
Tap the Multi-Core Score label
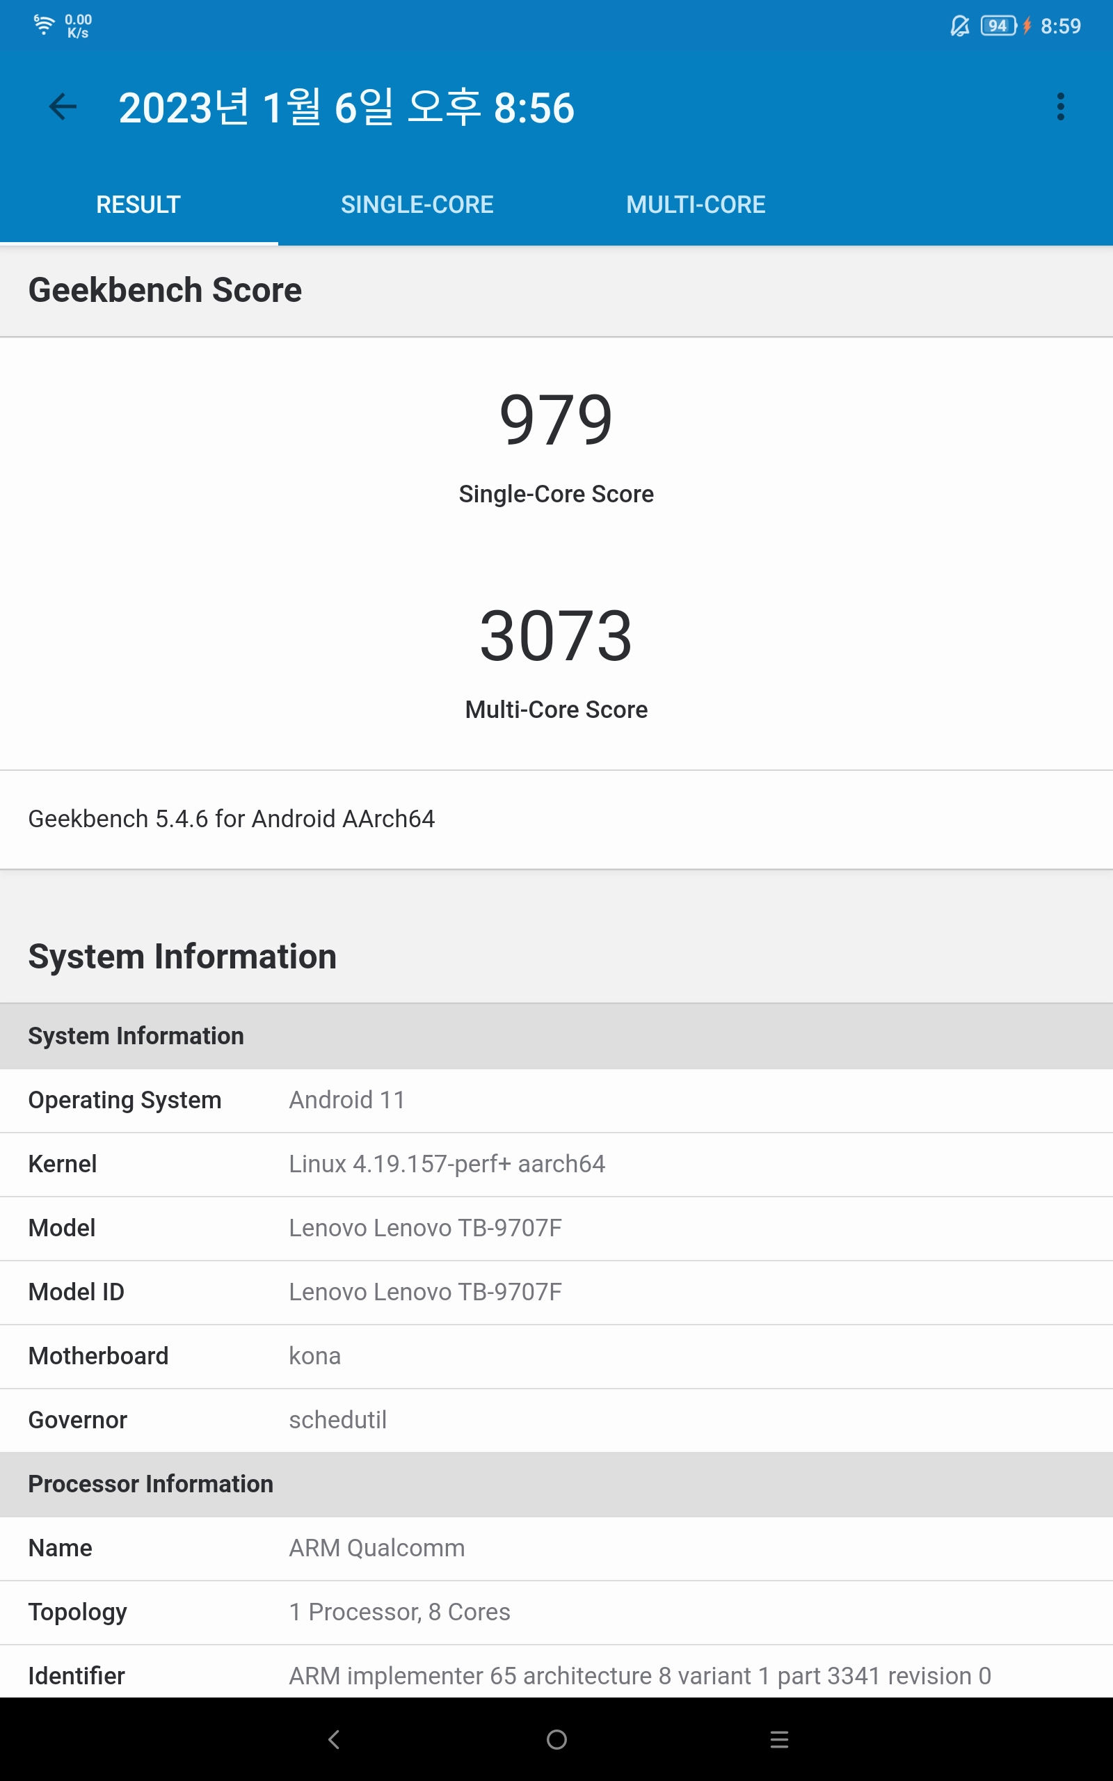click(x=556, y=710)
